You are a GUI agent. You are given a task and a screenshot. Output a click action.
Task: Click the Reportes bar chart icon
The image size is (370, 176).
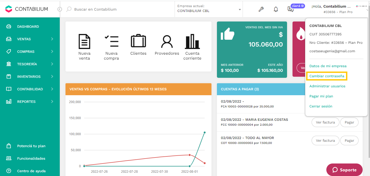coord(9,101)
